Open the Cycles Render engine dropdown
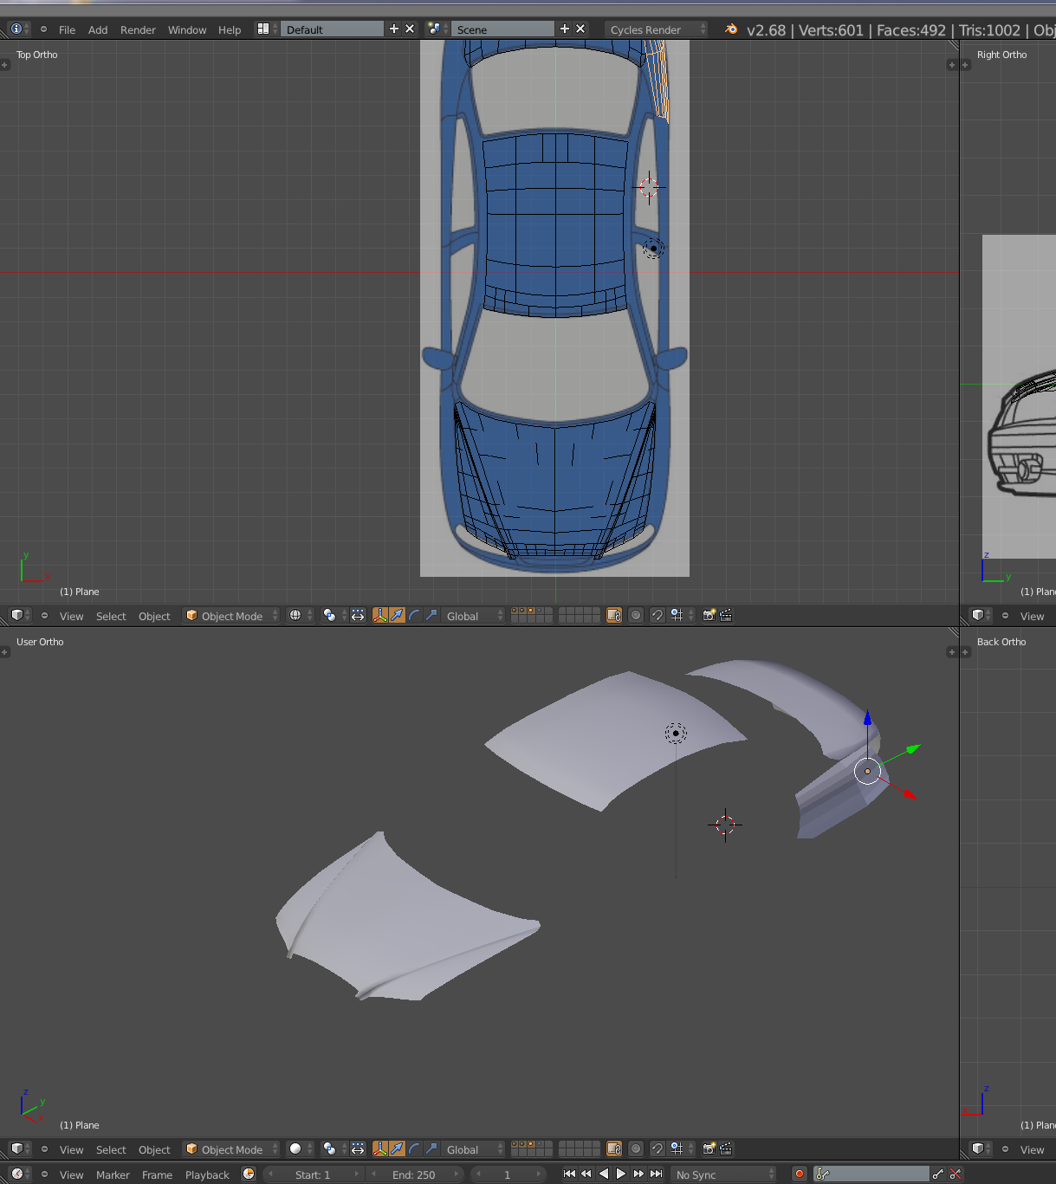Image resolution: width=1056 pixels, height=1184 pixels. pos(655,29)
